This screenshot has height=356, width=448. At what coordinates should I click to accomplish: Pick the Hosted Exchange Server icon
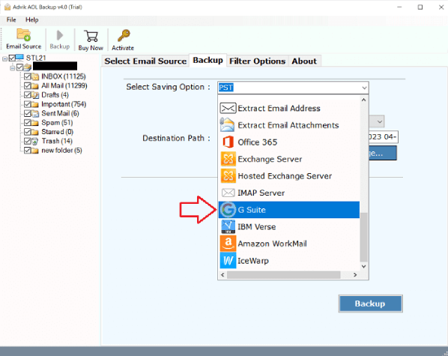[x=228, y=175]
